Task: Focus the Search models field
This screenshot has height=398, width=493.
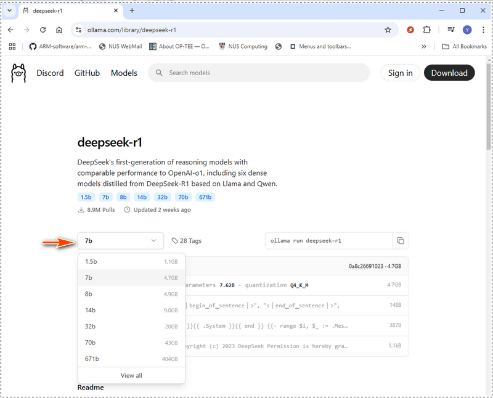Action: point(259,73)
